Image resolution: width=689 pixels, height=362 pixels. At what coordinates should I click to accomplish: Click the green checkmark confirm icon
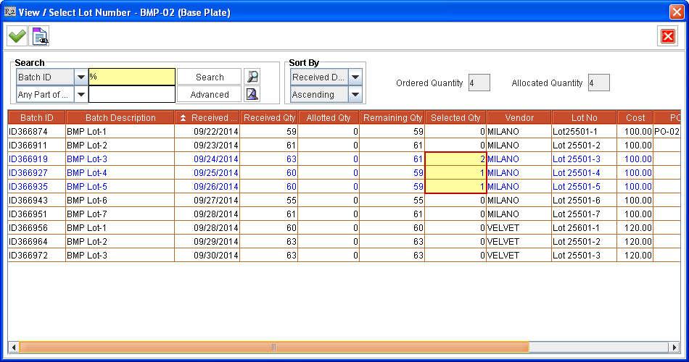pyautogui.click(x=17, y=35)
